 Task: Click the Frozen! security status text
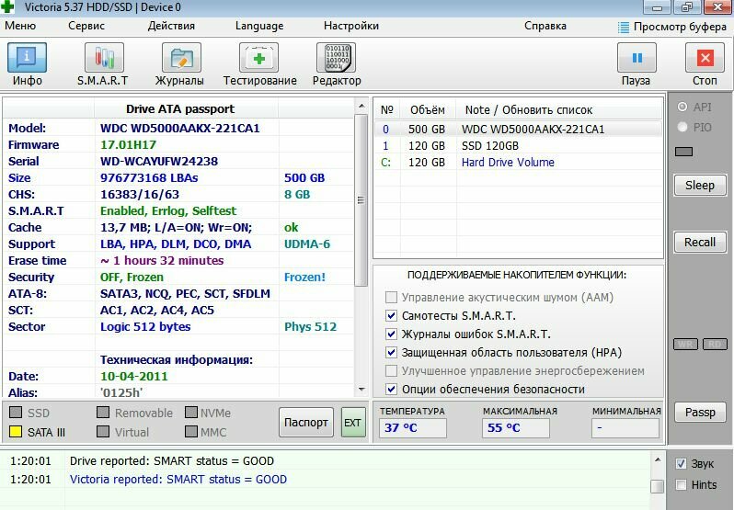coord(304,278)
